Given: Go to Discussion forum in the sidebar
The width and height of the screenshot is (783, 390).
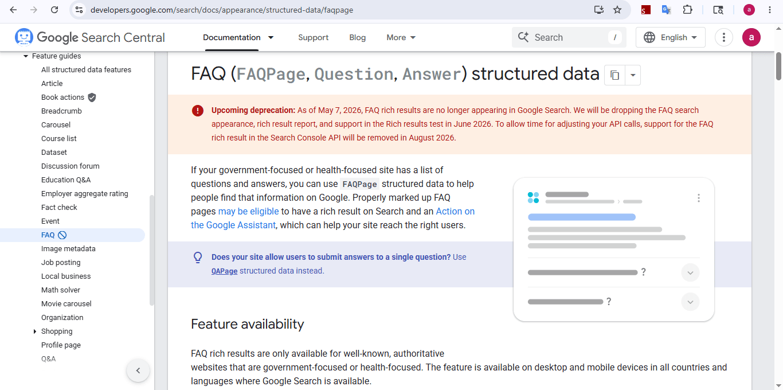Looking at the screenshot, I should coord(71,166).
